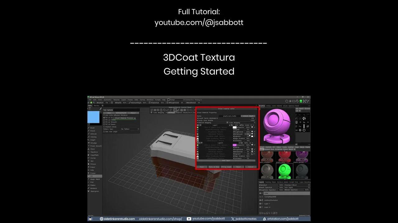Check the Use max angle option

(x=104, y=131)
